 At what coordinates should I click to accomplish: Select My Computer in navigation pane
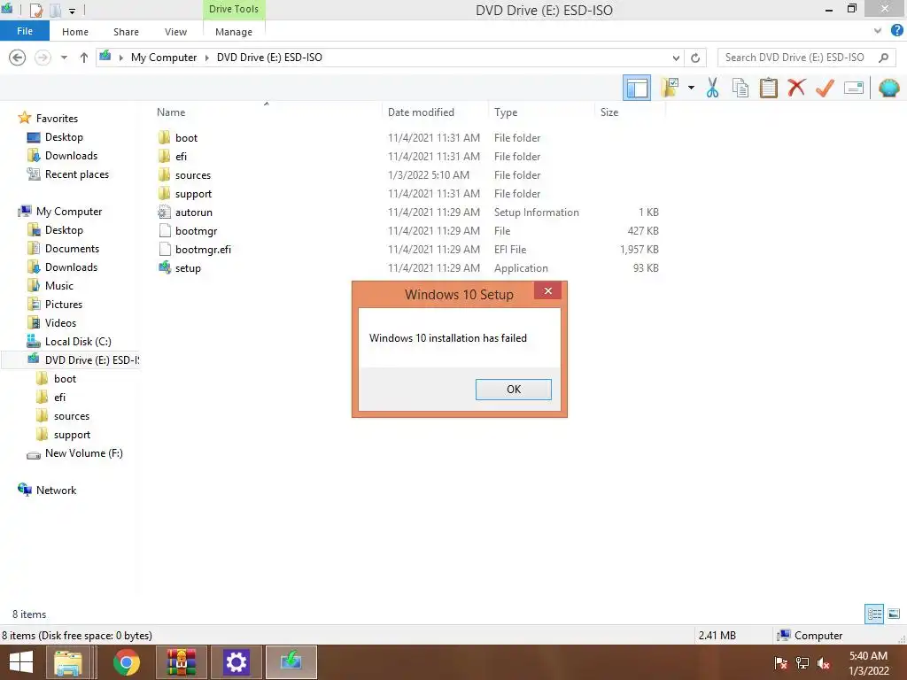coord(69,211)
